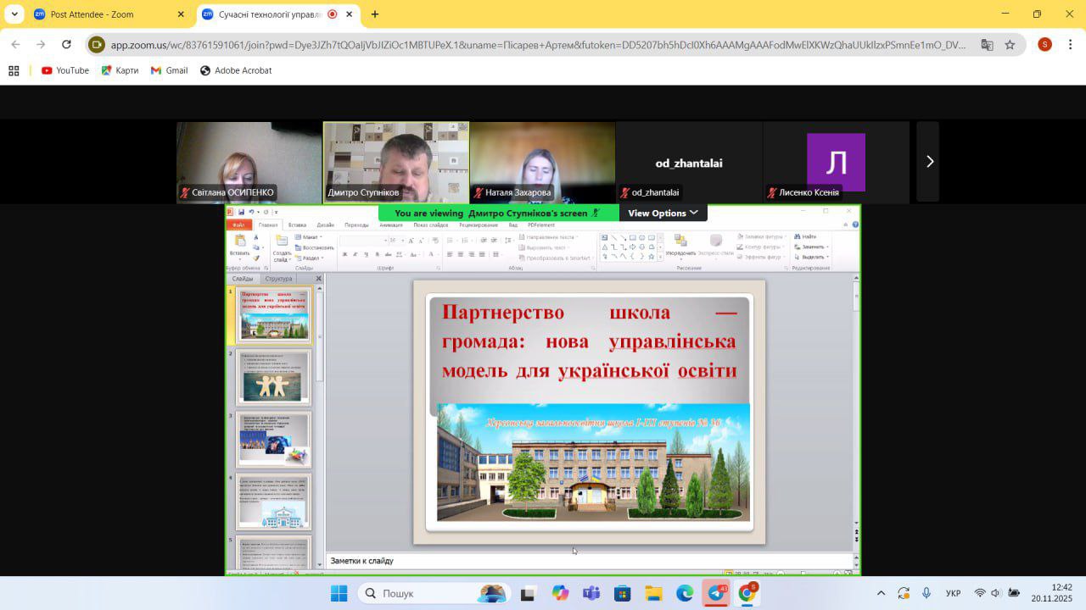Viewport: 1086px width, 610px height.
Task: Show next participants with the right arrow
Action: [929, 162]
